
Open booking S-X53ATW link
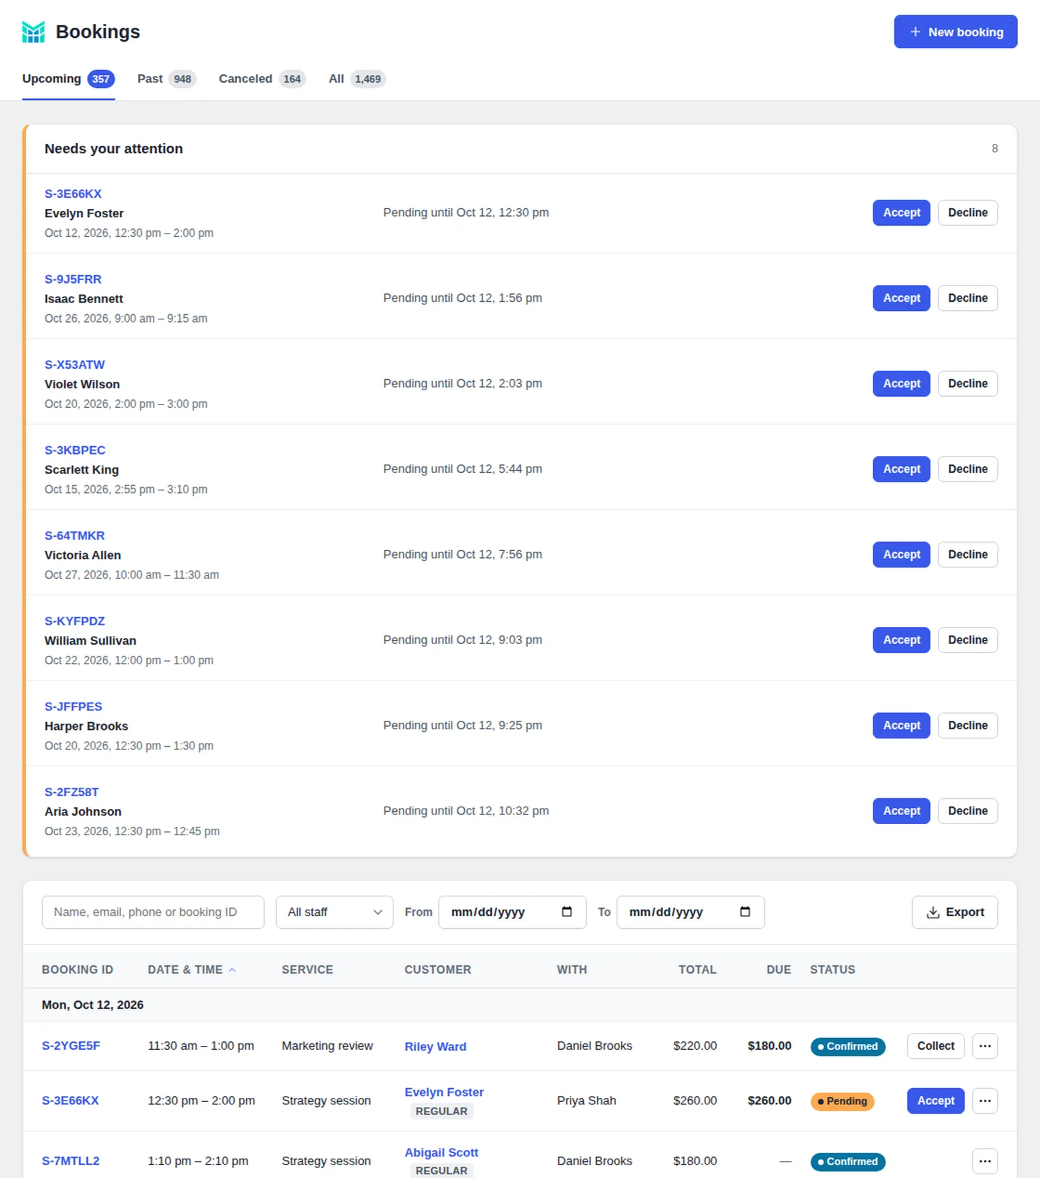pyautogui.click(x=74, y=364)
